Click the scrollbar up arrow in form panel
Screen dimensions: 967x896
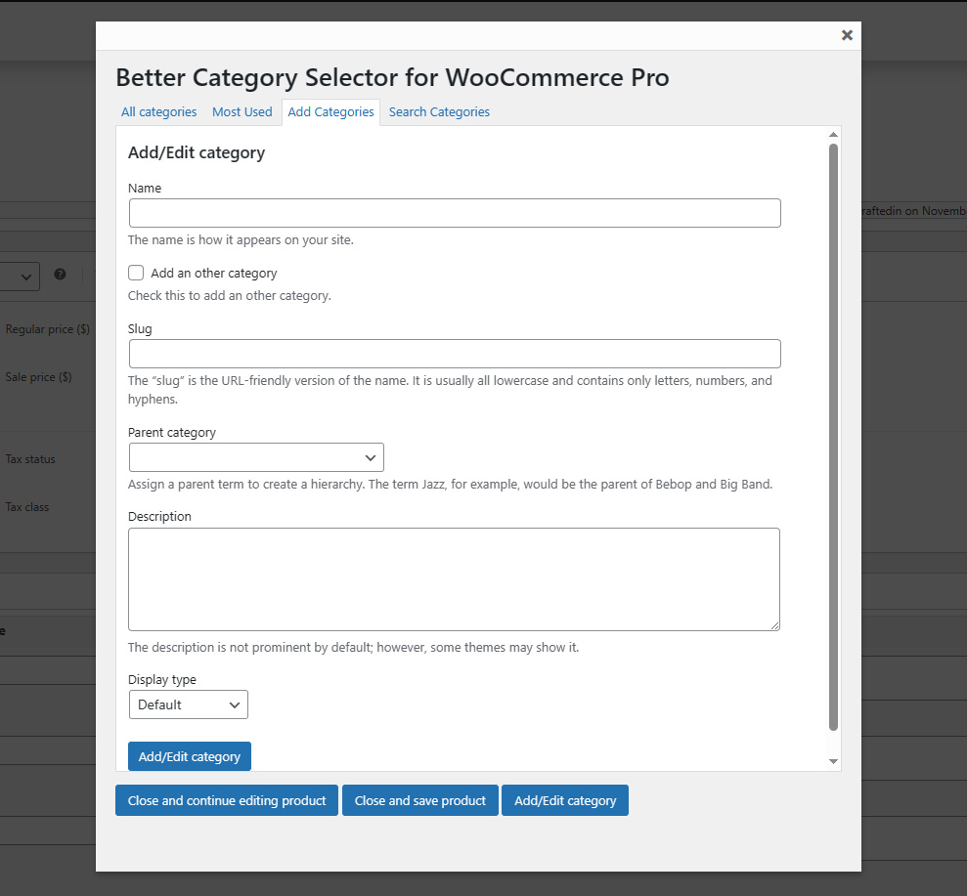tap(833, 134)
